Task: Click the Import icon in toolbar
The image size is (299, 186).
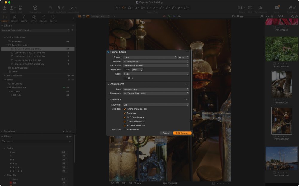Action: [4, 7]
